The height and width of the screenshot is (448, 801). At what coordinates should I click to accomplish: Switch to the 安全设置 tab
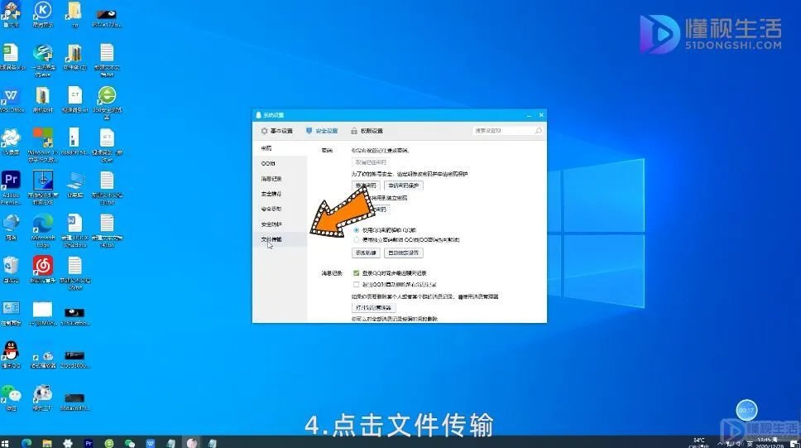(x=322, y=131)
